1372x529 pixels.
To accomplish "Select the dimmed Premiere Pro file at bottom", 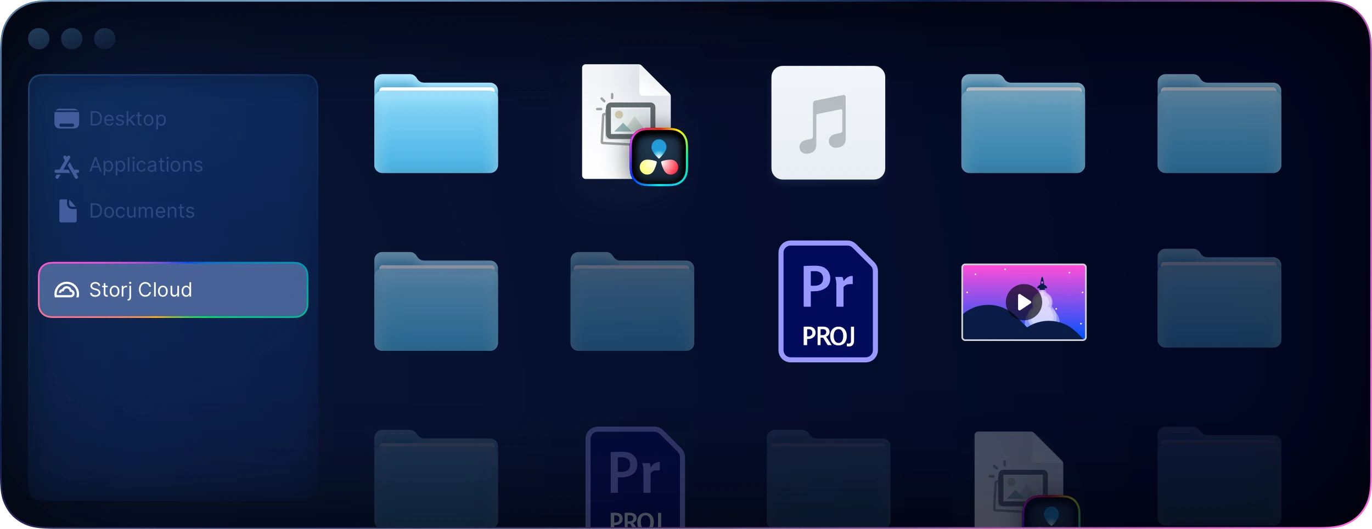I will [x=635, y=477].
